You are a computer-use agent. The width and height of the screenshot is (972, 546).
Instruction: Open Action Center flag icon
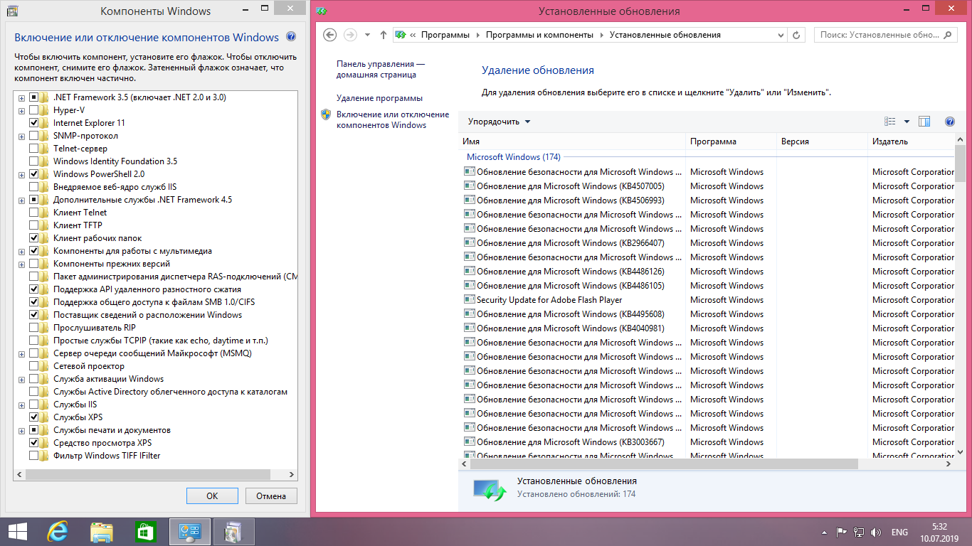[841, 532]
